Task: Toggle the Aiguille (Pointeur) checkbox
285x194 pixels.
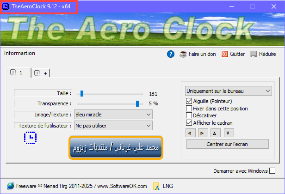Action: pos(189,101)
